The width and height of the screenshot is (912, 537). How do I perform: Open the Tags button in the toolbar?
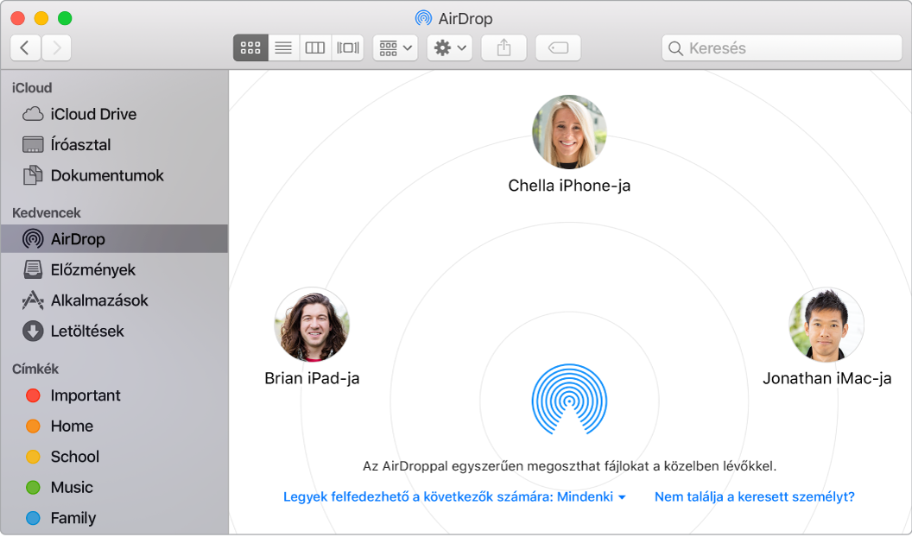pos(558,47)
